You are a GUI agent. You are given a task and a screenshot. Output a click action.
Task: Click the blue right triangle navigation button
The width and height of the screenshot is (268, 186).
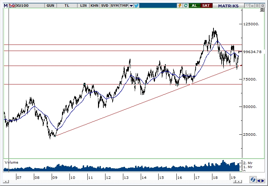[262, 181]
